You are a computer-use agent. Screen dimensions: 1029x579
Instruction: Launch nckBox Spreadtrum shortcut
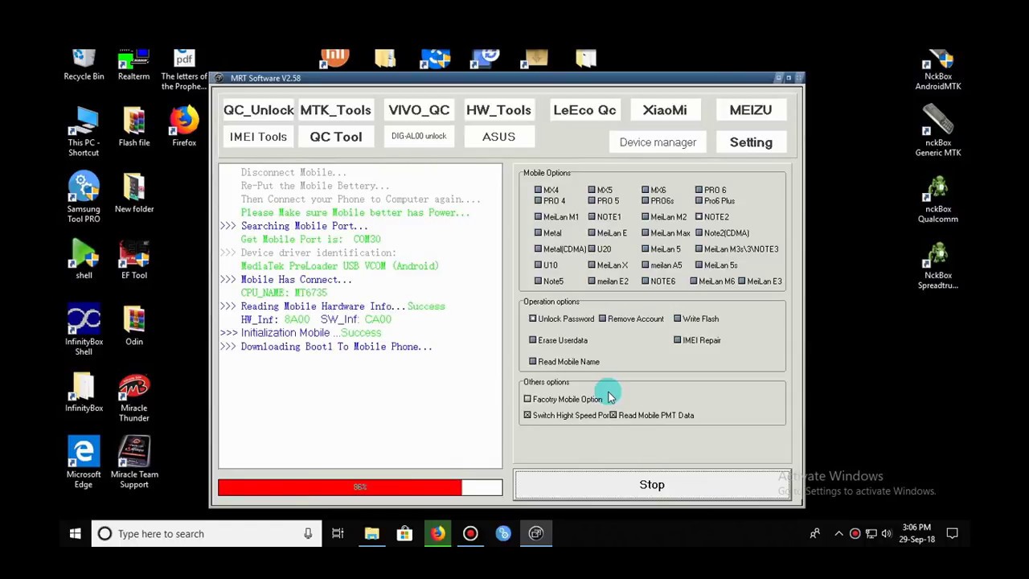(937, 265)
